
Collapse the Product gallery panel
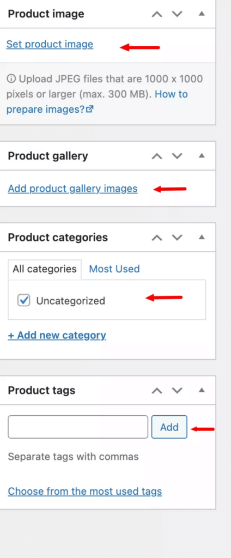pos(202,156)
